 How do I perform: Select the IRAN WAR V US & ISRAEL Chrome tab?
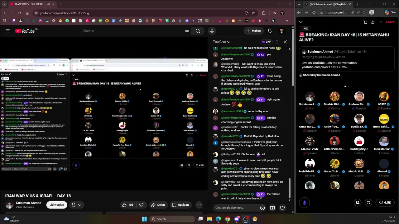point(32,4)
